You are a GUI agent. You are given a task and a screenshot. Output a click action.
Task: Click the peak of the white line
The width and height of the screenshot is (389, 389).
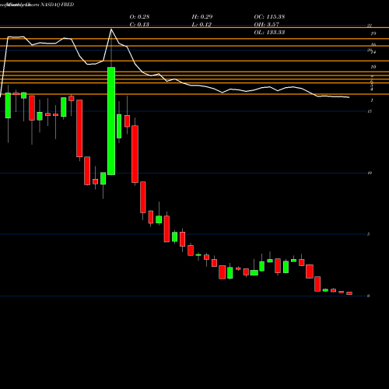(111, 30)
